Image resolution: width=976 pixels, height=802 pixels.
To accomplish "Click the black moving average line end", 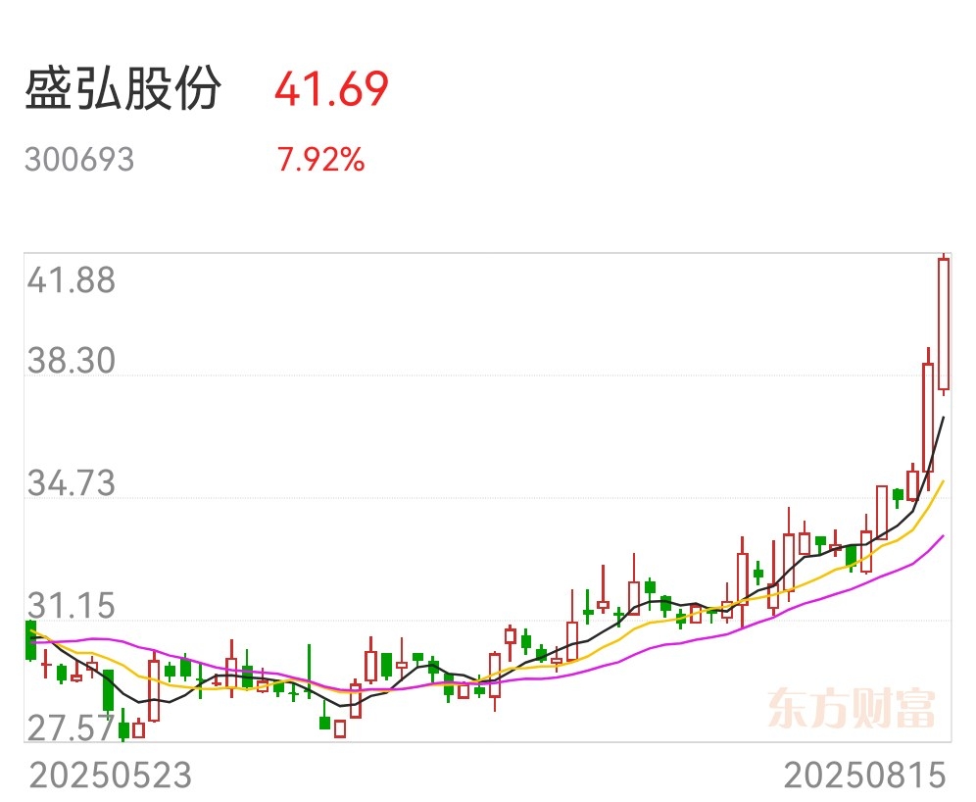I will (943, 419).
